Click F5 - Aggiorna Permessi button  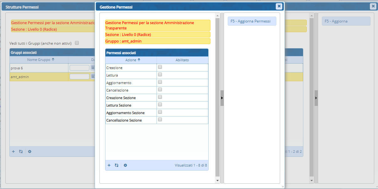pyautogui.click(x=252, y=21)
